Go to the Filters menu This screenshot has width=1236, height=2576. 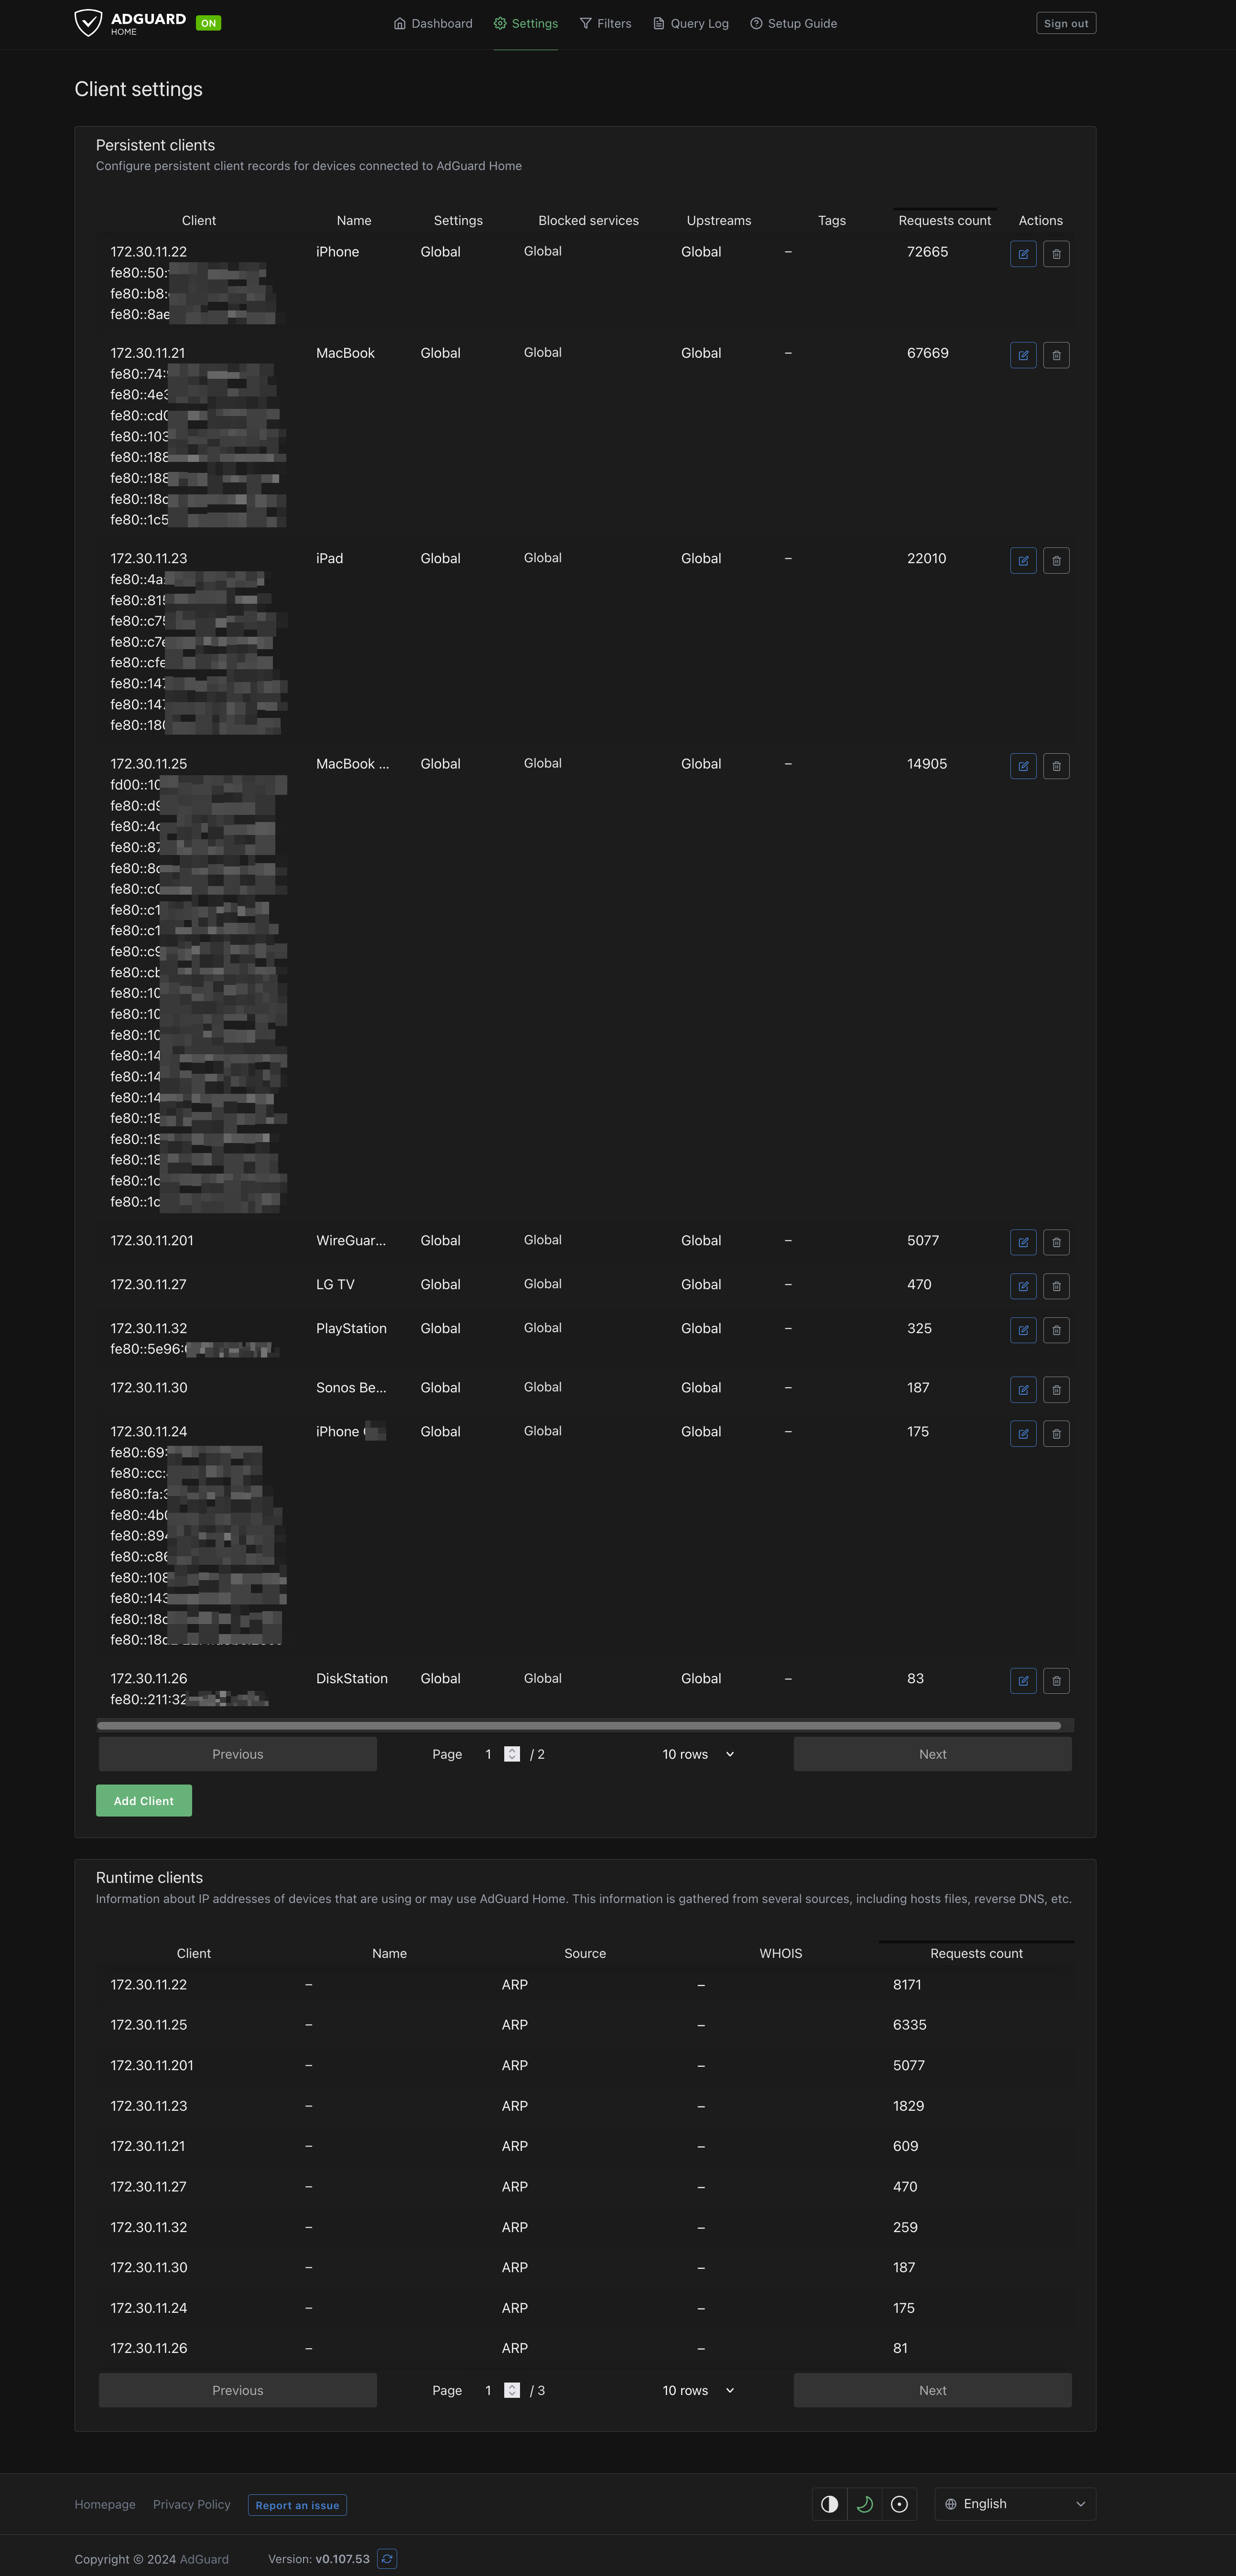tap(606, 23)
